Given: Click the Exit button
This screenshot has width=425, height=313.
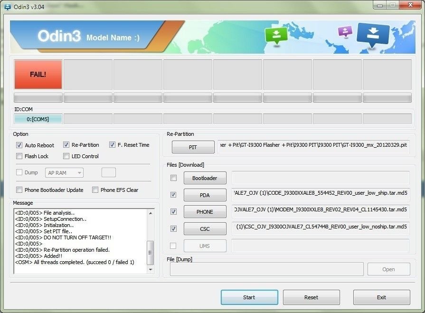Looking at the screenshot, I should pos(381,297).
